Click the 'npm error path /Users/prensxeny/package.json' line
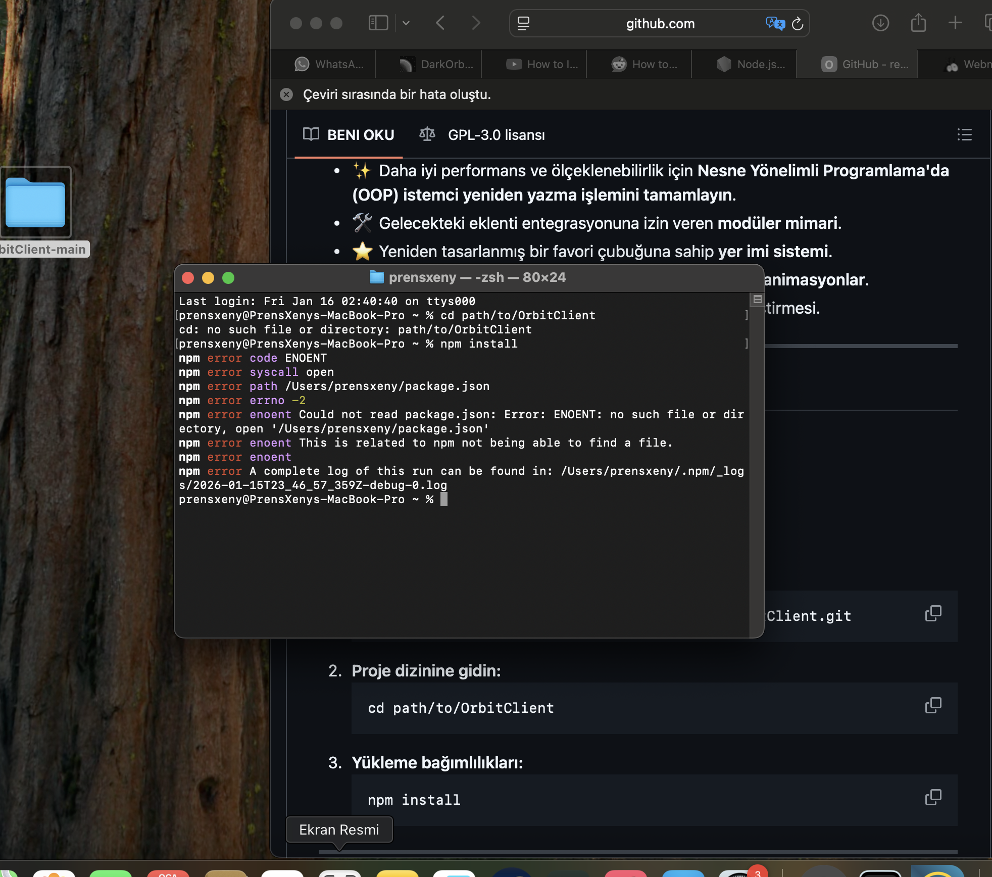 click(x=334, y=386)
